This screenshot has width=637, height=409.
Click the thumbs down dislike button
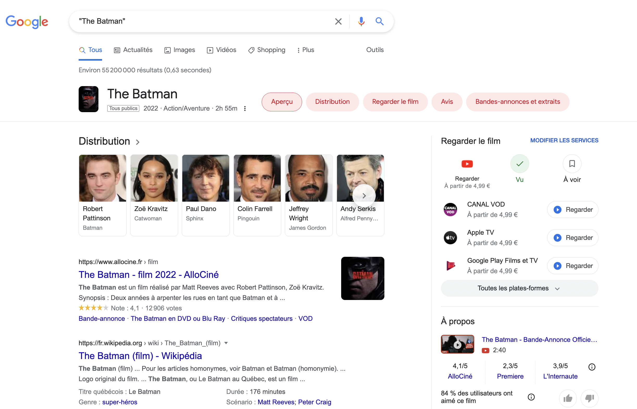coord(589,398)
